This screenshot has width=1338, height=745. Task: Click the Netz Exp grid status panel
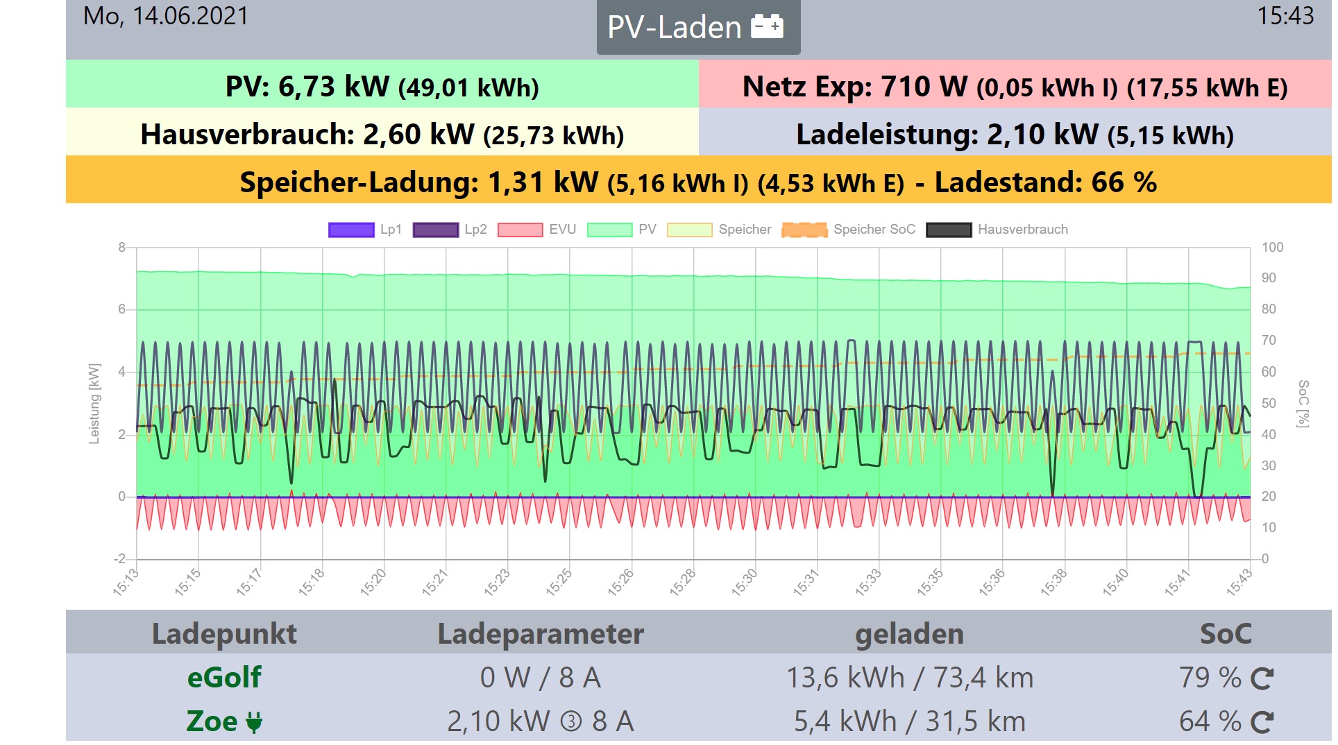[1015, 87]
